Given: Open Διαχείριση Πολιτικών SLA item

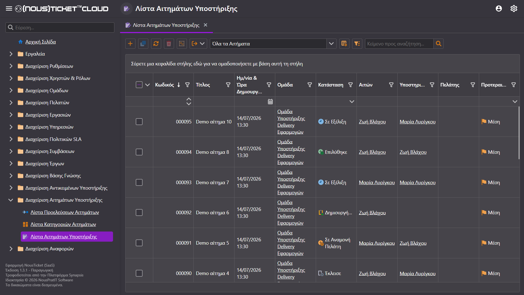Looking at the screenshot, I should coord(53,139).
